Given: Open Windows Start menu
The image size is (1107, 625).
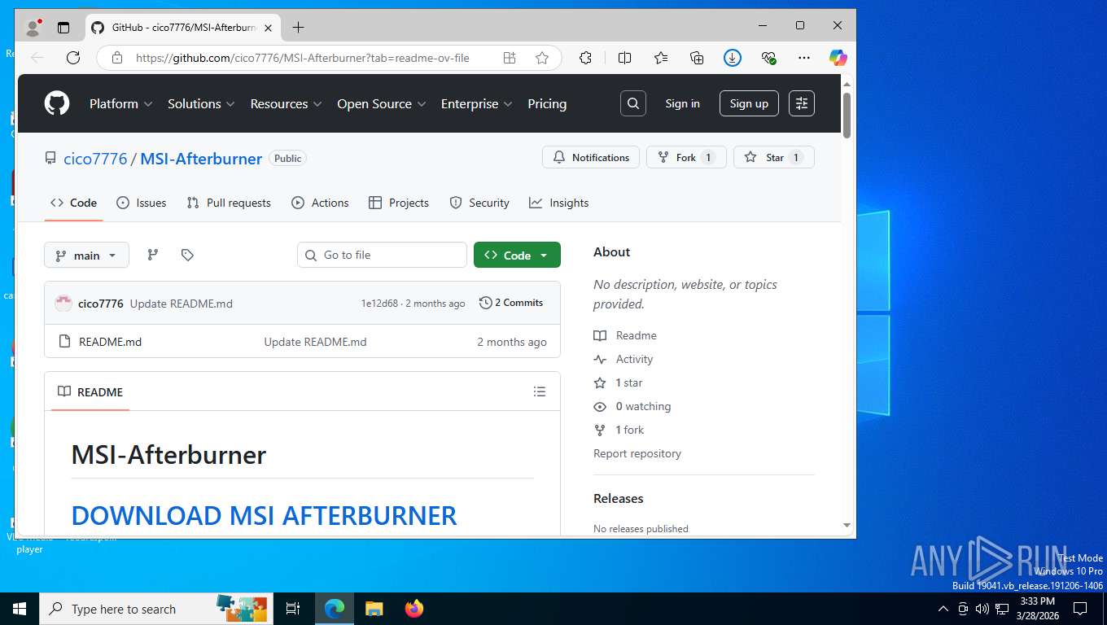Looking at the screenshot, I should point(20,609).
